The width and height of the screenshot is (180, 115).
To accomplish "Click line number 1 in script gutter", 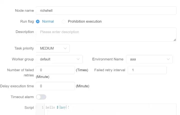I will (43, 108).
